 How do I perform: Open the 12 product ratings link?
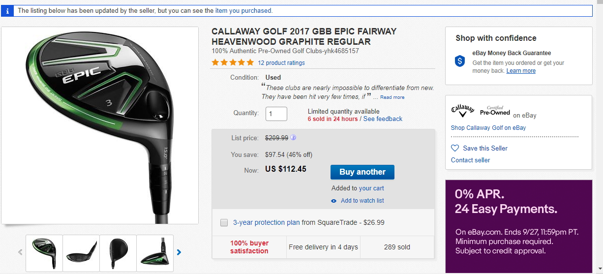(281, 63)
